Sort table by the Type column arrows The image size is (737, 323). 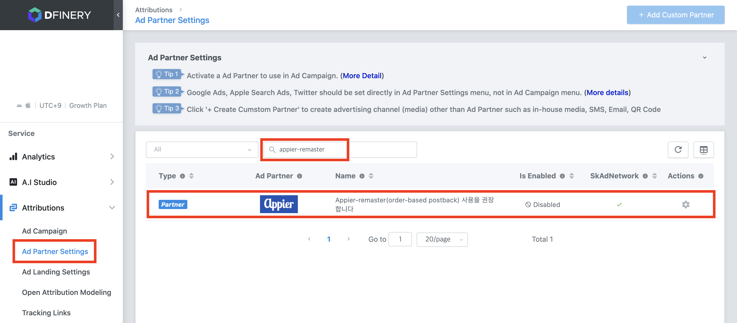click(x=191, y=176)
